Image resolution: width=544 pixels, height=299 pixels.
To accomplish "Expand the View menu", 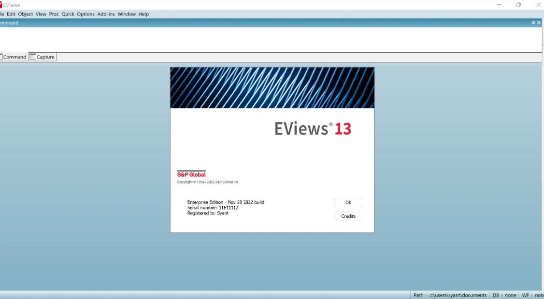I will [x=41, y=14].
